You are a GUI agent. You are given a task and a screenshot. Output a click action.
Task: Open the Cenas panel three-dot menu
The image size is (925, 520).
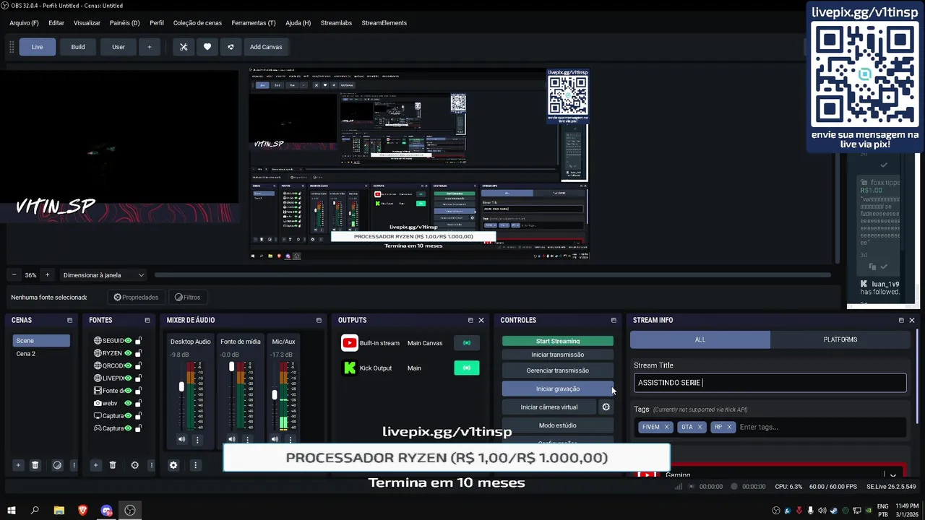pos(74,465)
